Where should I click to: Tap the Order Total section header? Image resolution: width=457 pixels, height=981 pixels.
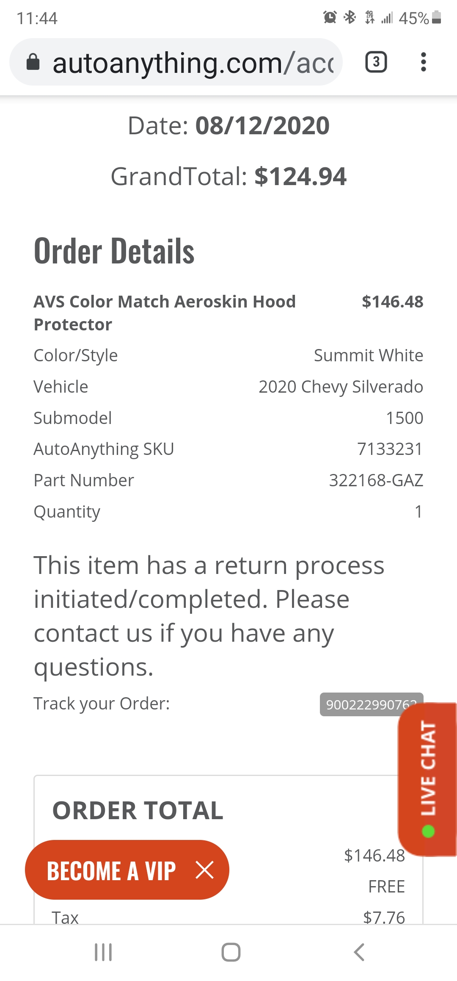[138, 810]
